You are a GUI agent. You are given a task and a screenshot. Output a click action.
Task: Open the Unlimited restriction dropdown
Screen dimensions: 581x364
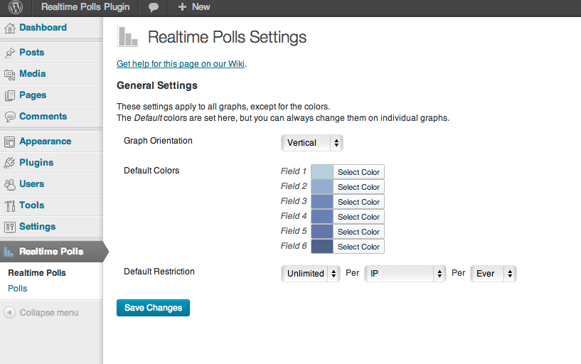[311, 274]
